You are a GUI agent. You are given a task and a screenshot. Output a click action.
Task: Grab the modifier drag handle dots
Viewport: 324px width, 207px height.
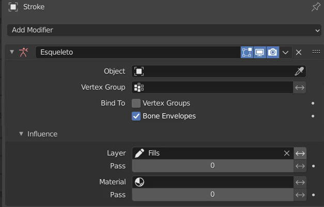pos(316,51)
